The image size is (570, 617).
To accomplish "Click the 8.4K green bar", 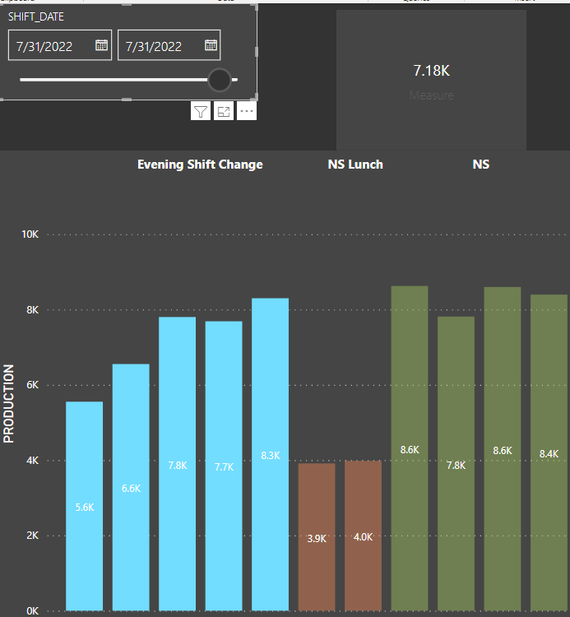I will [x=549, y=452].
